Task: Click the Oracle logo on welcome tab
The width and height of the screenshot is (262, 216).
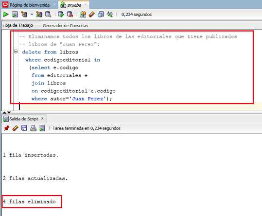Action: (5, 5)
